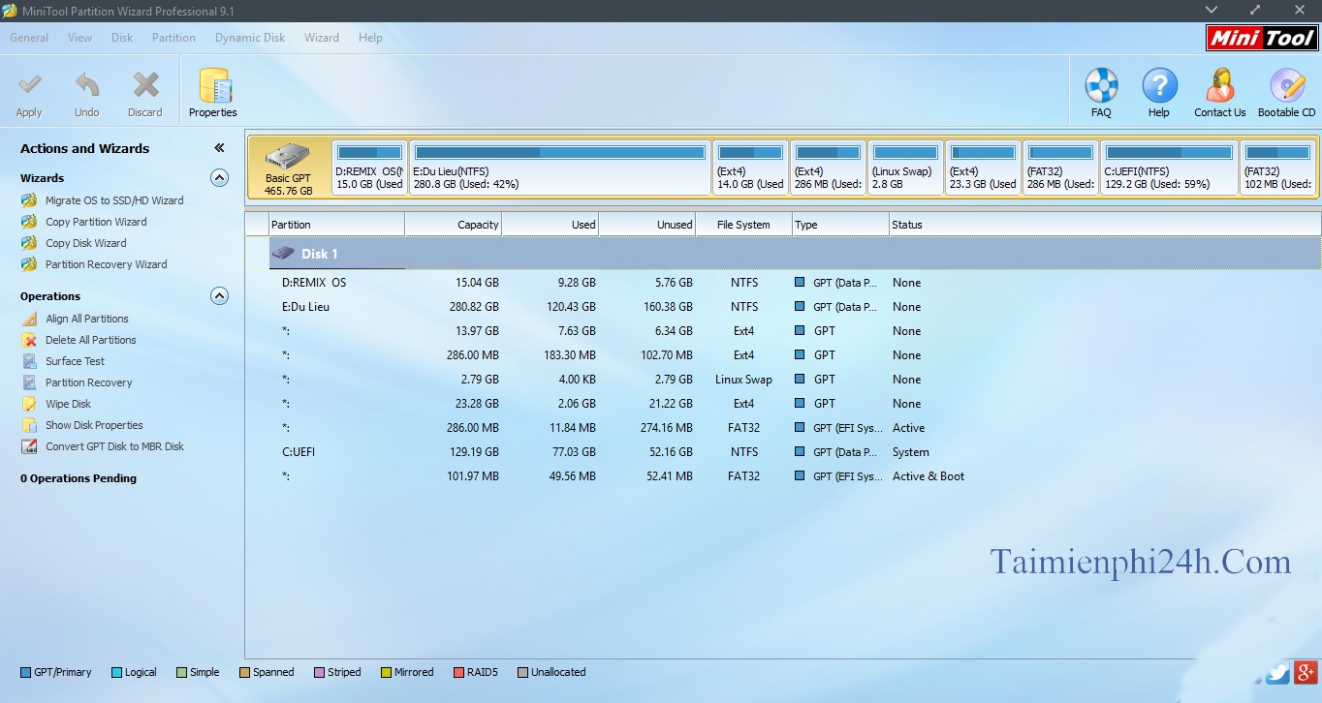Viewport: 1322px width, 703px height.
Task: Sort by Status column header
Action: (x=1105, y=225)
